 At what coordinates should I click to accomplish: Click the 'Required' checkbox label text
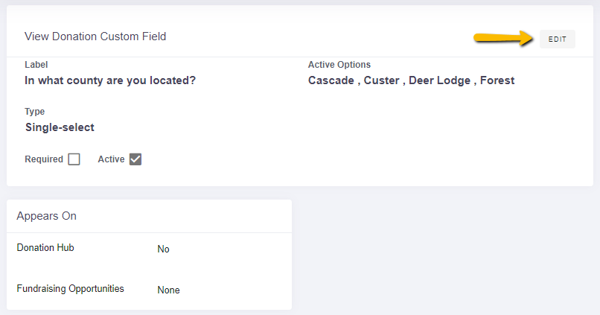click(44, 159)
